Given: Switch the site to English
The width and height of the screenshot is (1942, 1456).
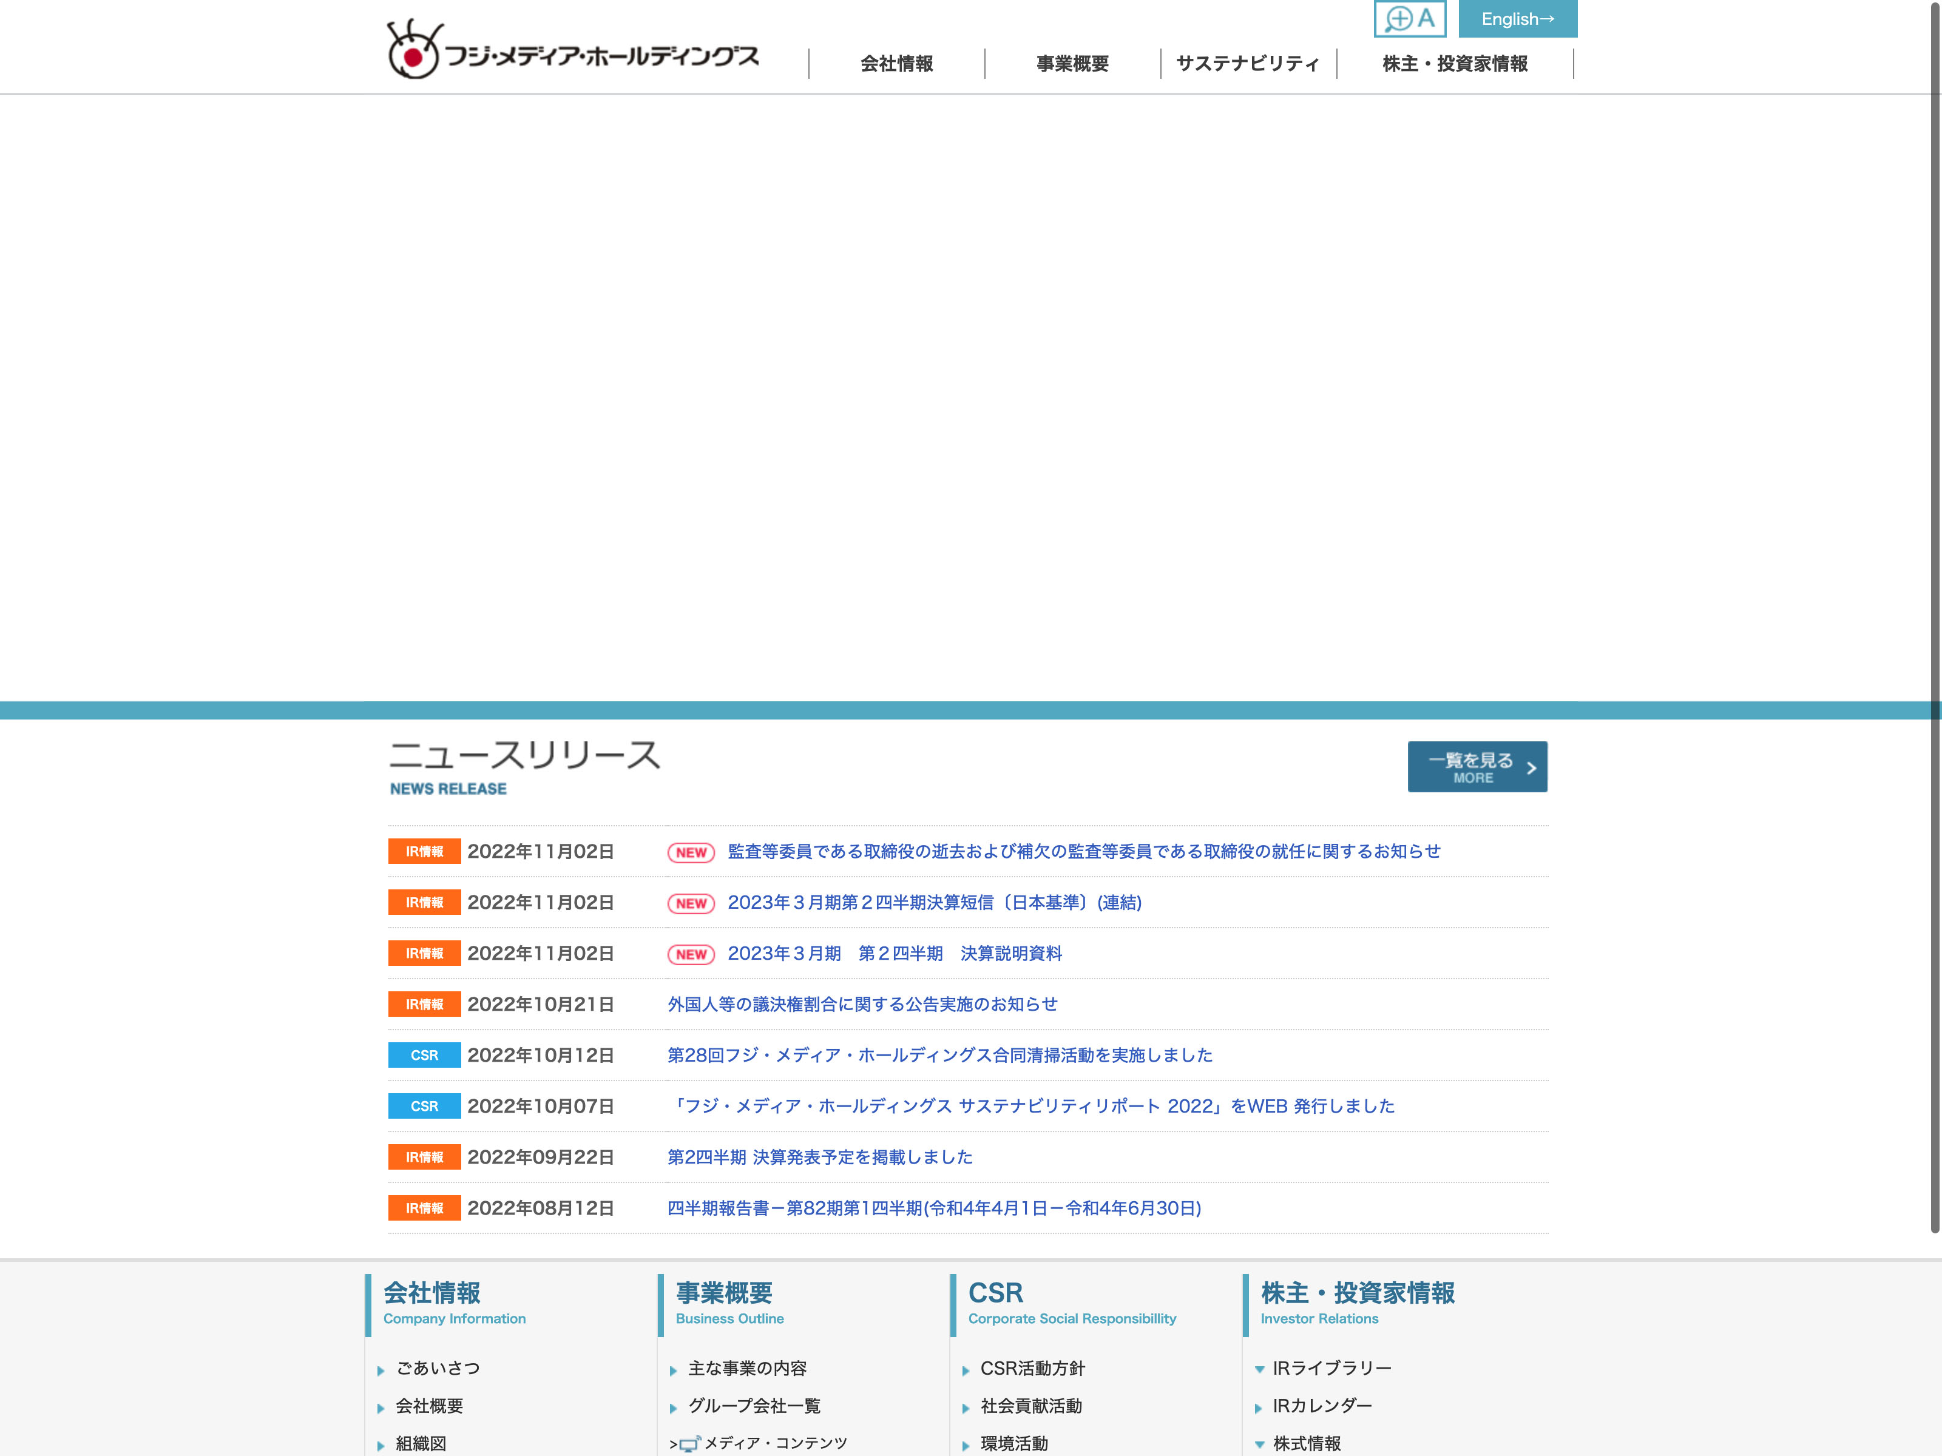Looking at the screenshot, I should click(x=1517, y=18).
